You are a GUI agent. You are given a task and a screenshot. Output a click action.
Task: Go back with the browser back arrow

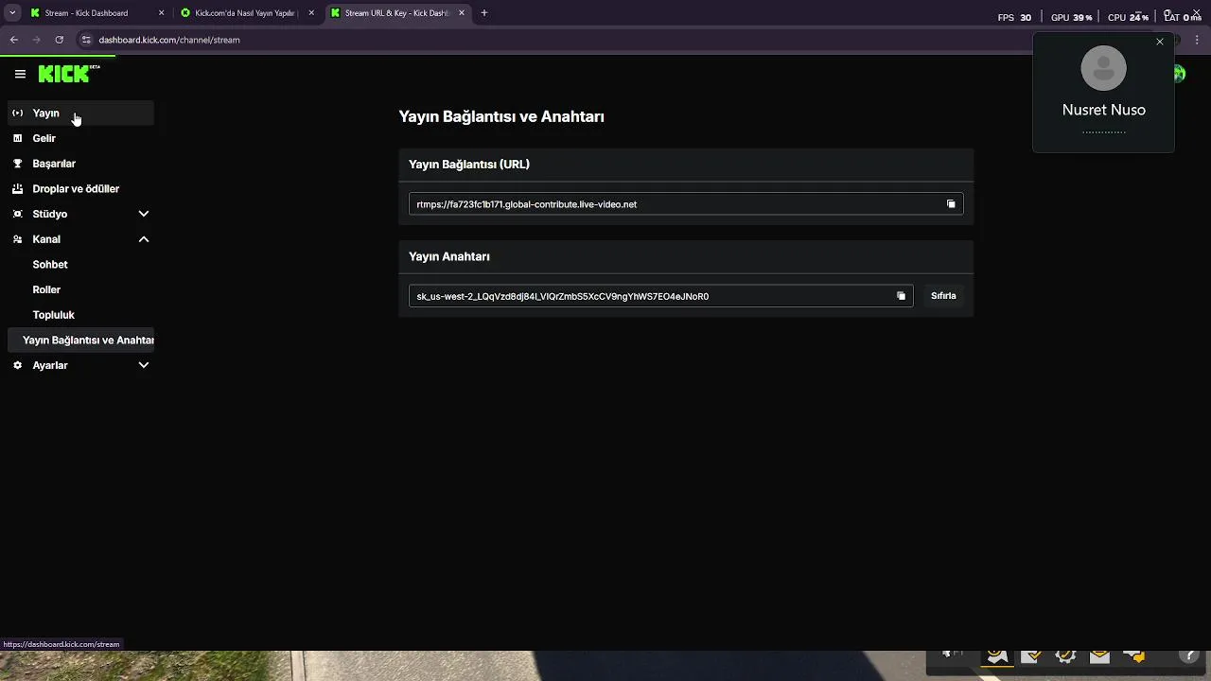click(14, 40)
